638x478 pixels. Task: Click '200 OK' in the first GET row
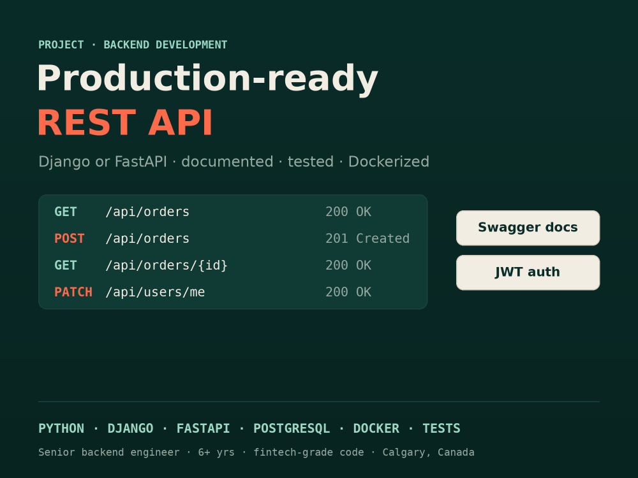pyautogui.click(x=348, y=212)
